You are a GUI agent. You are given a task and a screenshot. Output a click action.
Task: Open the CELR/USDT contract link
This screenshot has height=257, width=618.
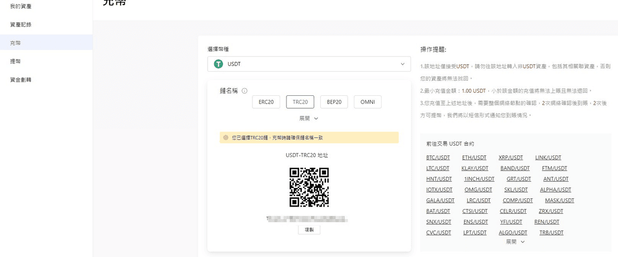(513, 212)
